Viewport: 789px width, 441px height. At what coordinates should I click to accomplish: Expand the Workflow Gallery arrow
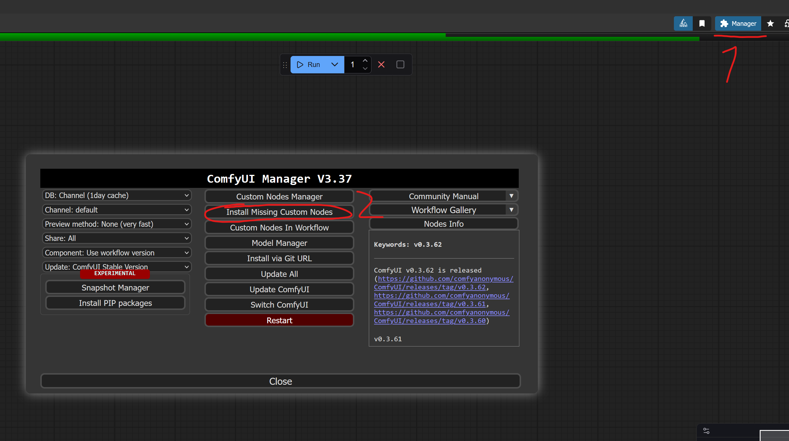[511, 210]
